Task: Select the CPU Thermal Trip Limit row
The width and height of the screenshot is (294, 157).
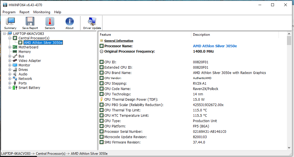Action: (192, 110)
